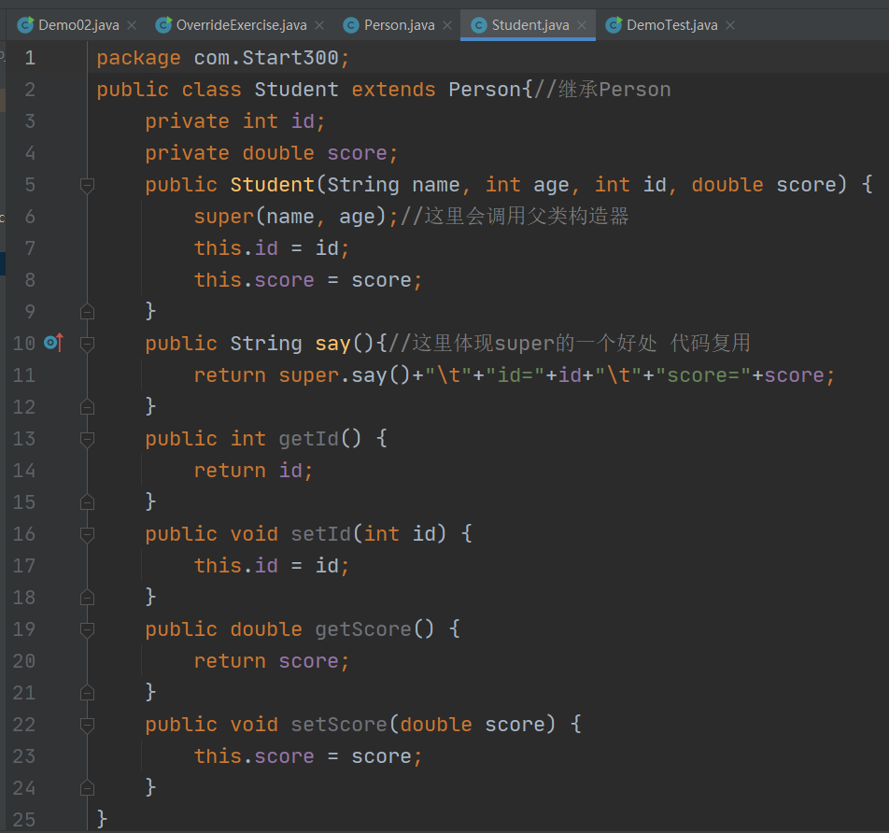The image size is (889, 833).
Task: Click the Student.java class file icon
Action: (x=479, y=25)
